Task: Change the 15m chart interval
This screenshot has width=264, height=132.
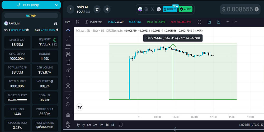Action: tap(68, 22)
